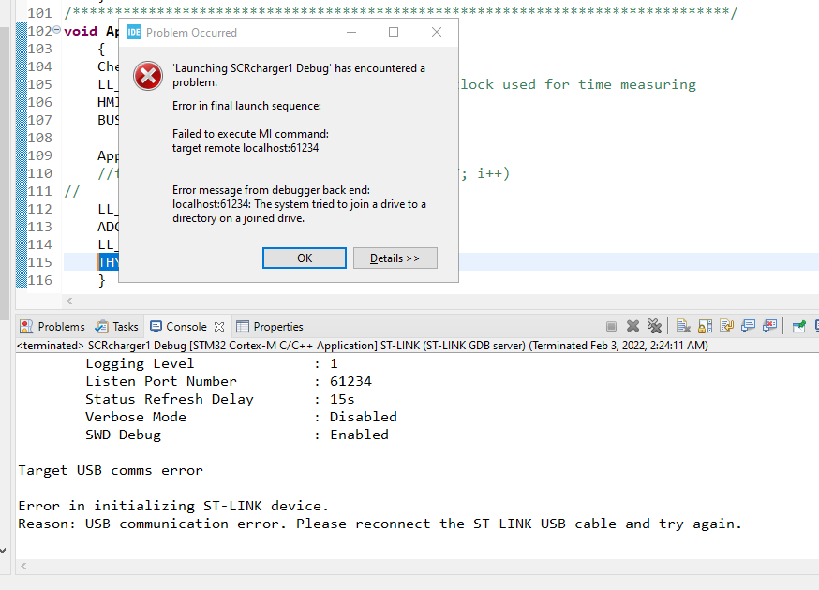Image resolution: width=819 pixels, height=590 pixels.
Task: Click the red error icon in the dialog
Action: (x=148, y=76)
